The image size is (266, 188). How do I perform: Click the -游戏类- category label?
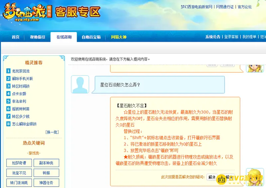(x=34, y=153)
